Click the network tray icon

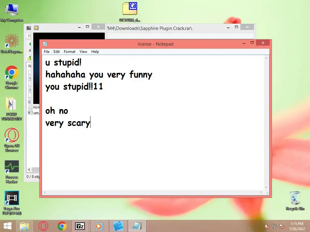(x=274, y=226)
